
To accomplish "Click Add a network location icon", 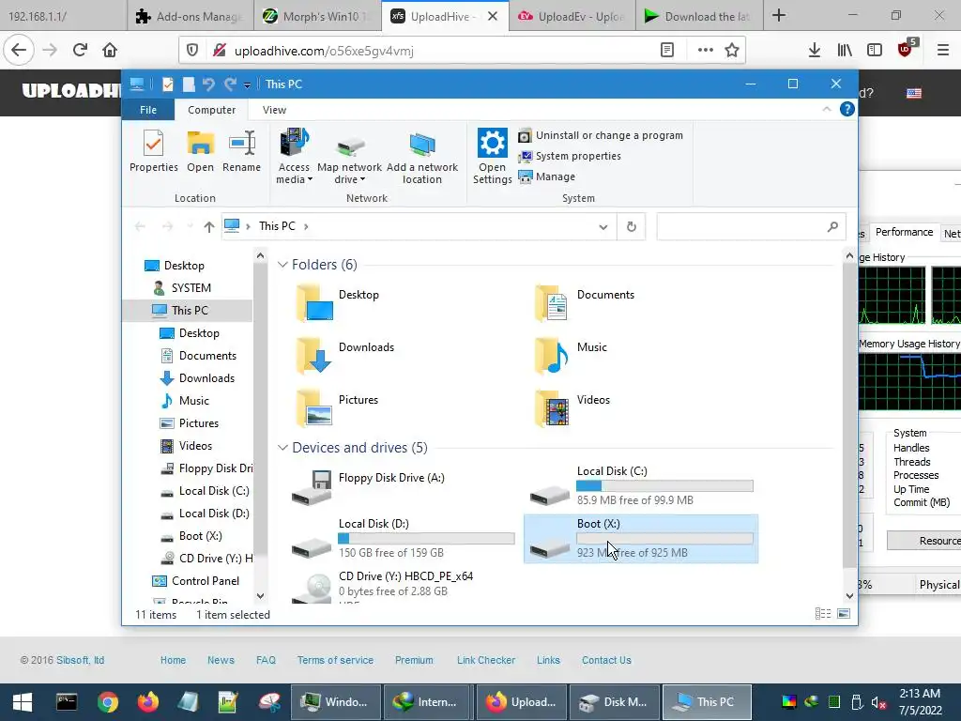I will pos(421,157).
